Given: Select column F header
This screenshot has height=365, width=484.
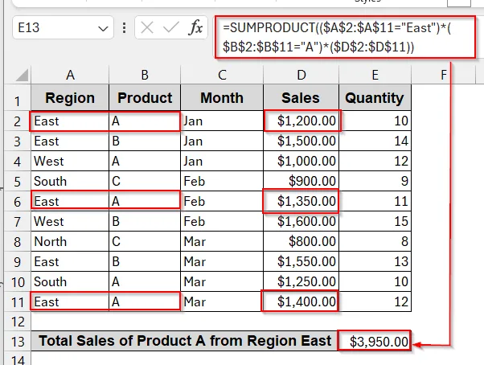Looking at the screenshot, I should 444,75.
